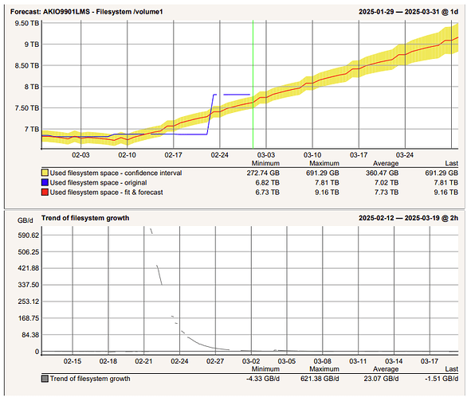Click the 9.50 TB axis label
The image size is (471, 397).
click(27, 23)
